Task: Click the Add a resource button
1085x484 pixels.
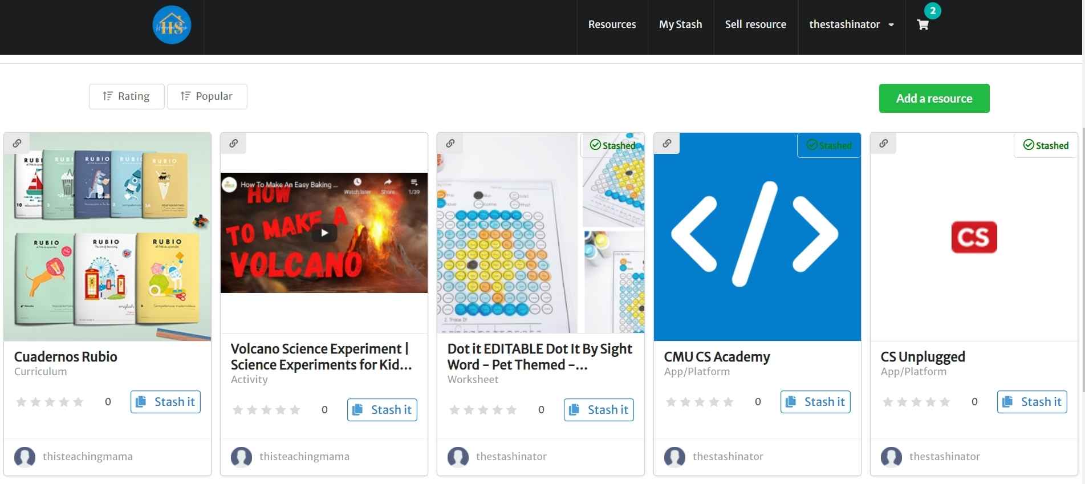Action: (934, 99)
